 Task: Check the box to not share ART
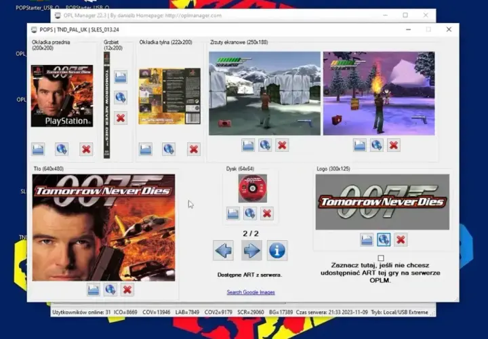pyautogui.click(x=381, y=258)
